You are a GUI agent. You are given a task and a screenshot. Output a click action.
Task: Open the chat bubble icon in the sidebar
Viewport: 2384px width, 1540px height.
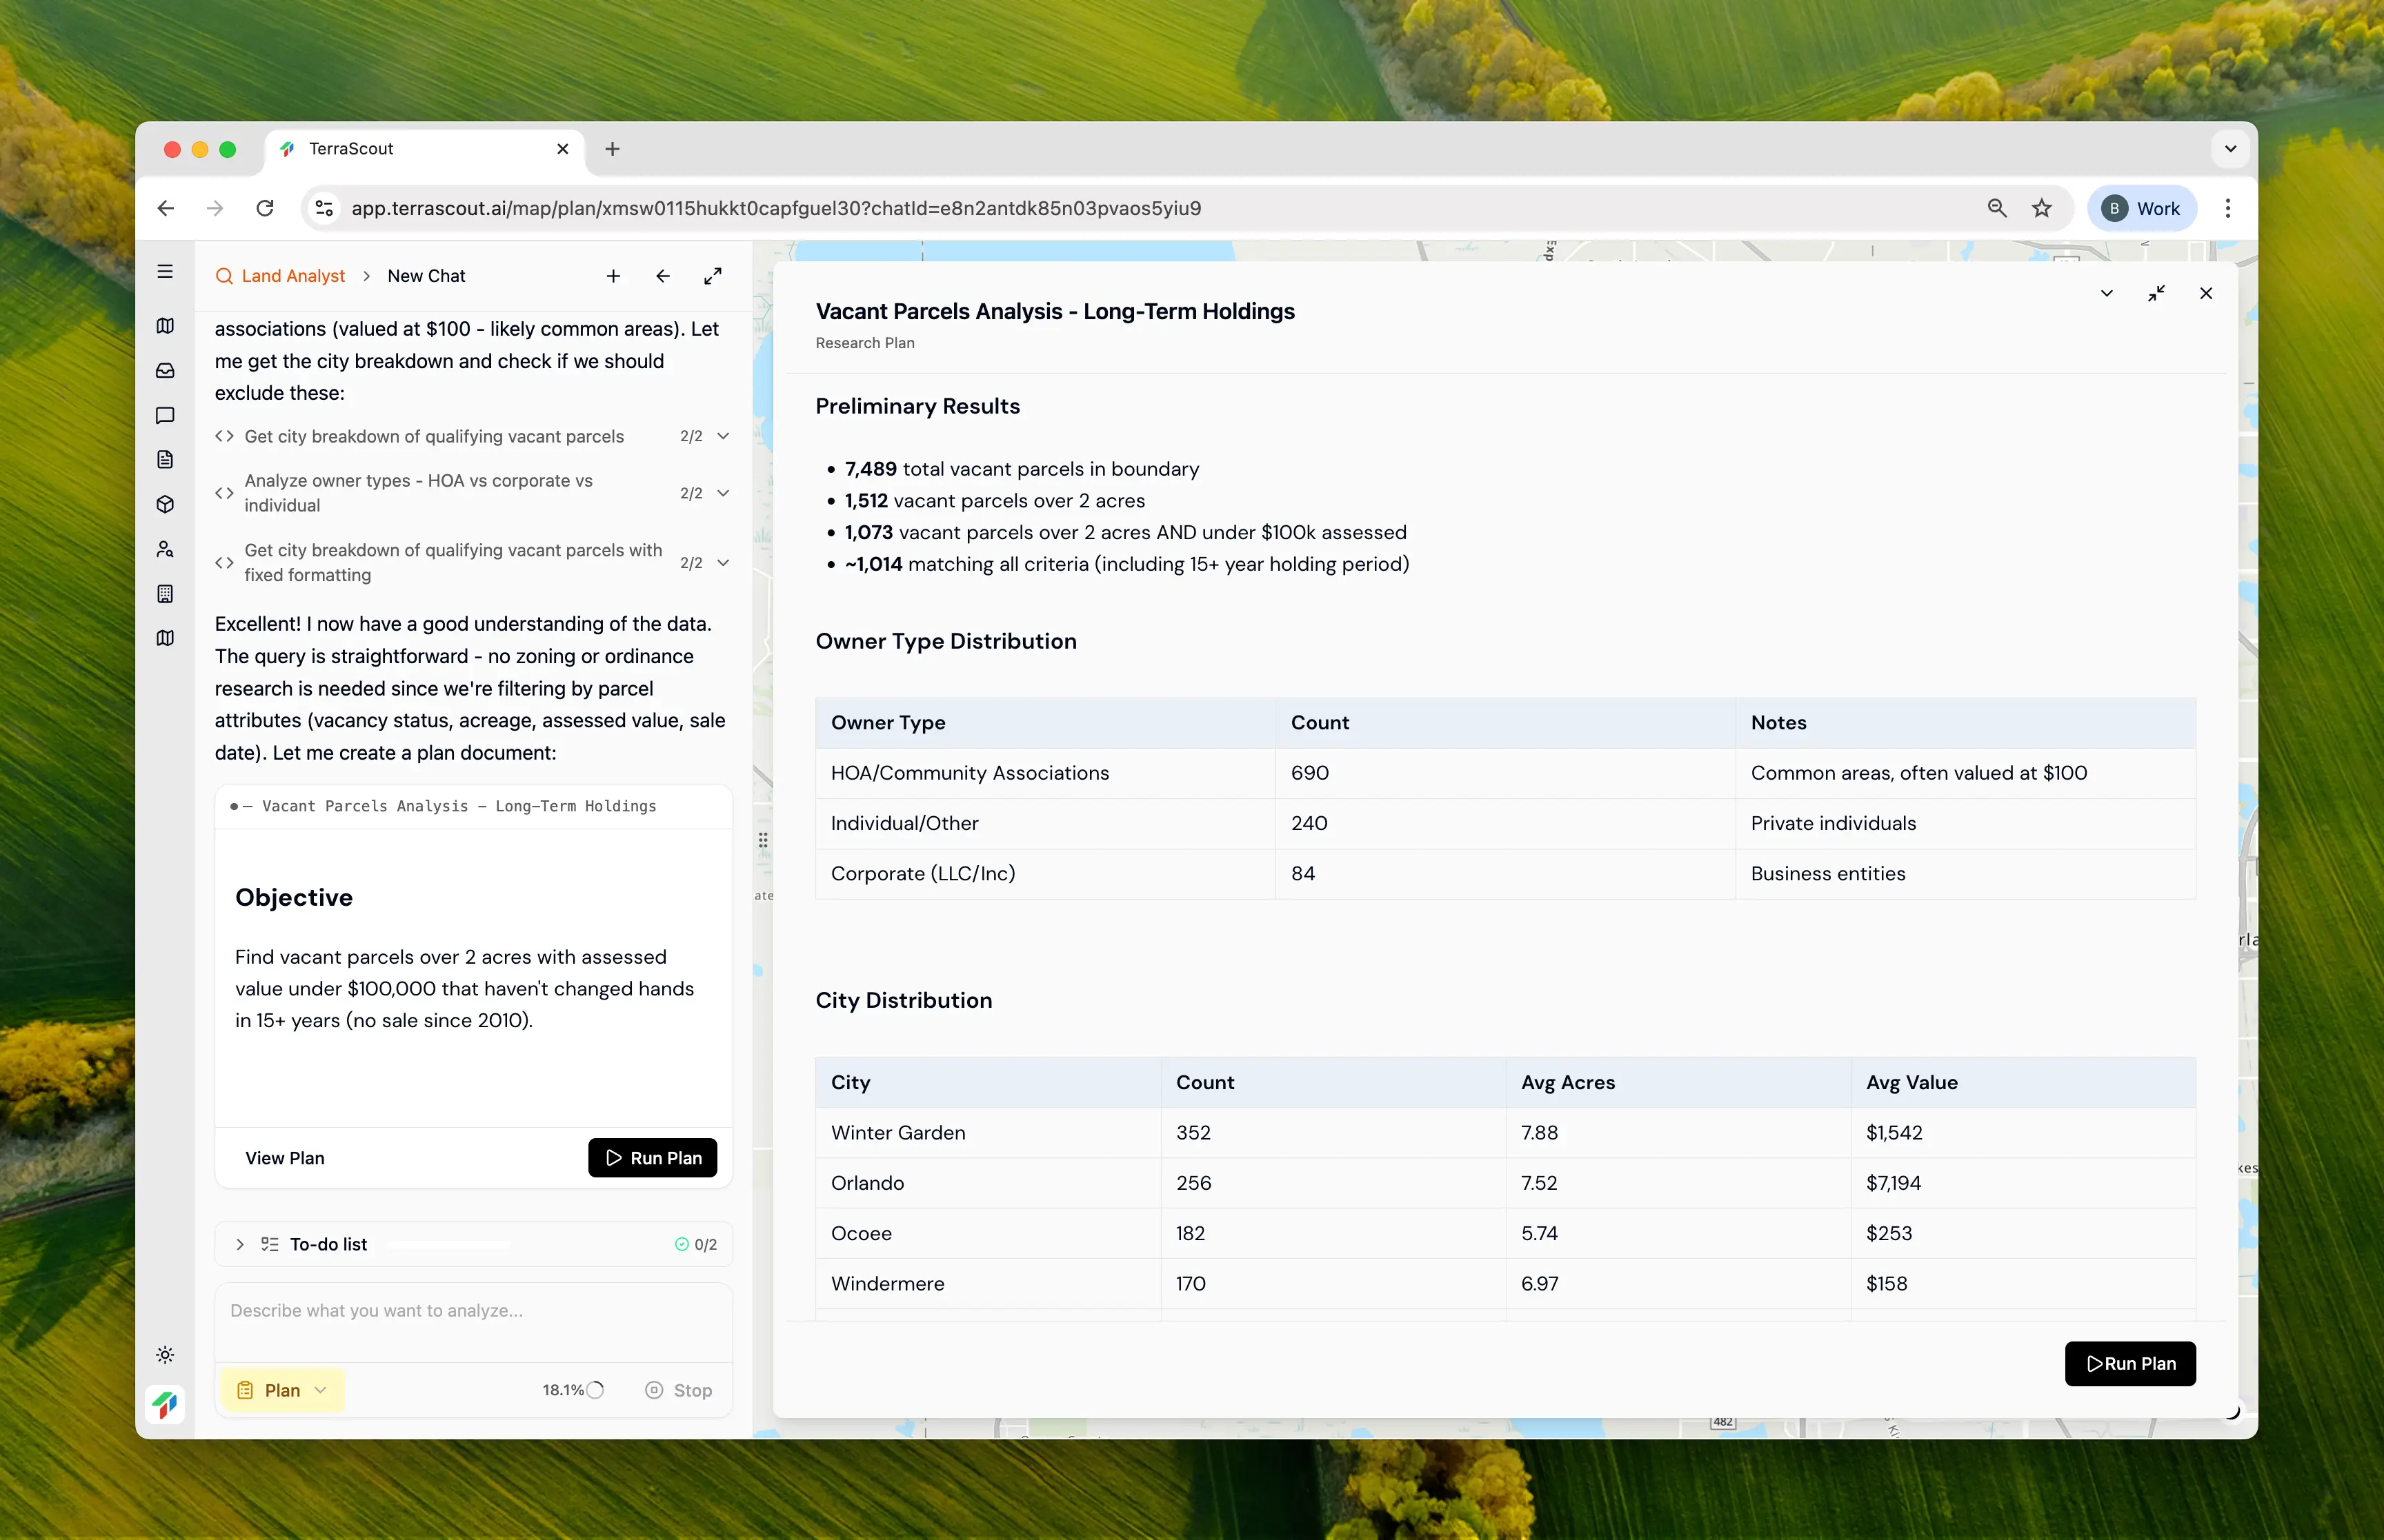[x=165, y=415]
